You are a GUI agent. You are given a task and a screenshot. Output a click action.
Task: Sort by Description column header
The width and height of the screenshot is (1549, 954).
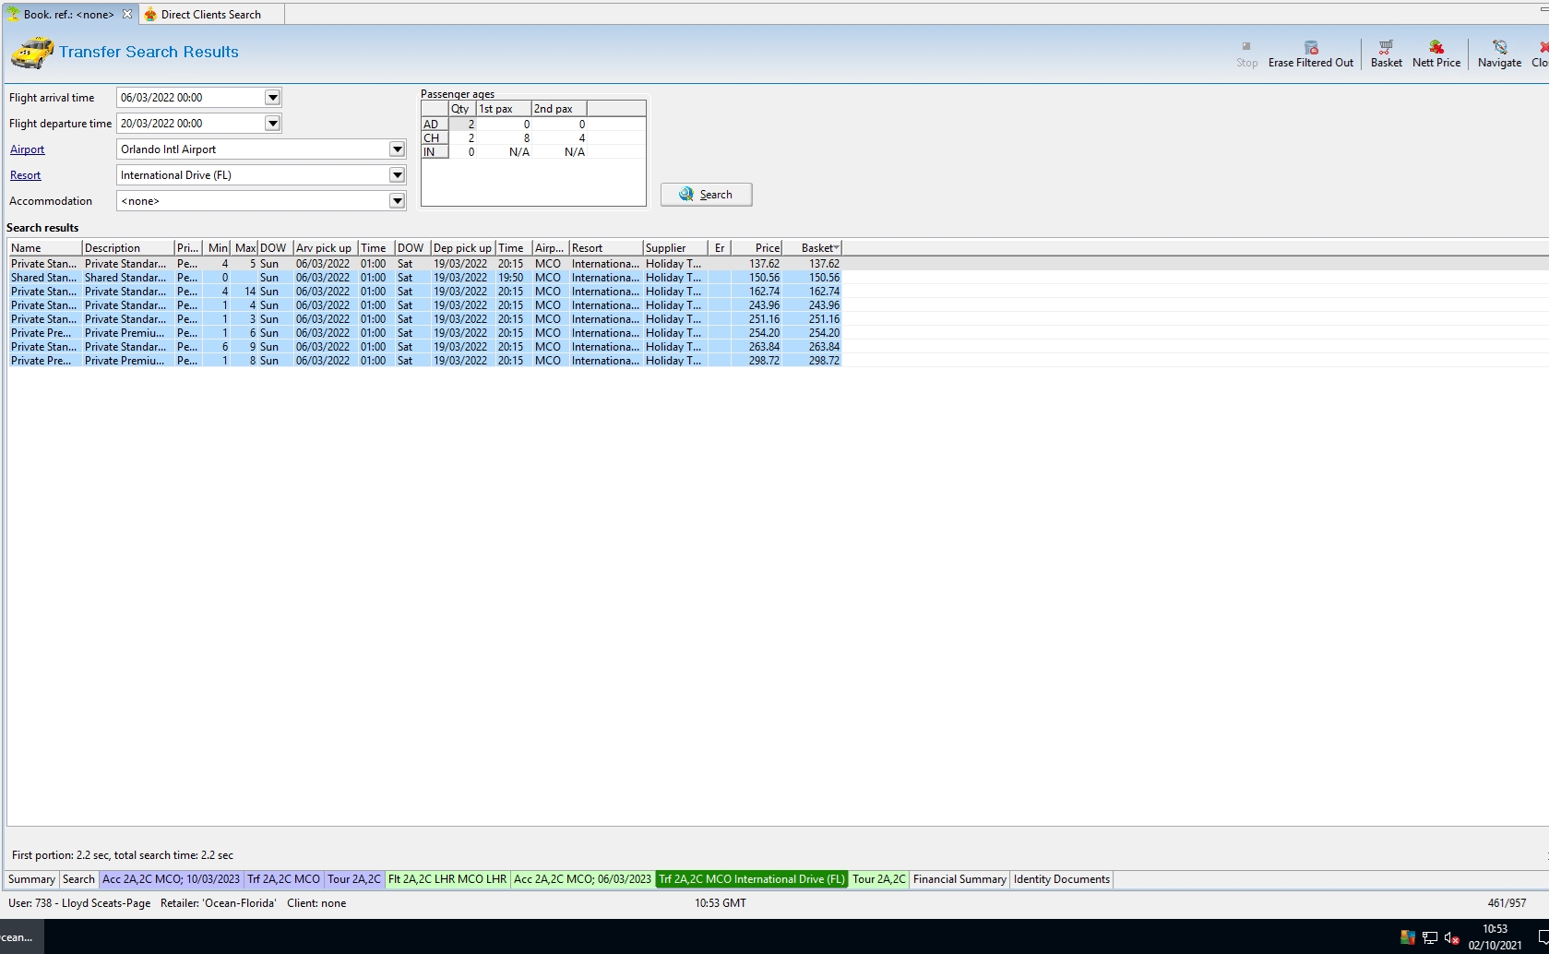point(128,248)
